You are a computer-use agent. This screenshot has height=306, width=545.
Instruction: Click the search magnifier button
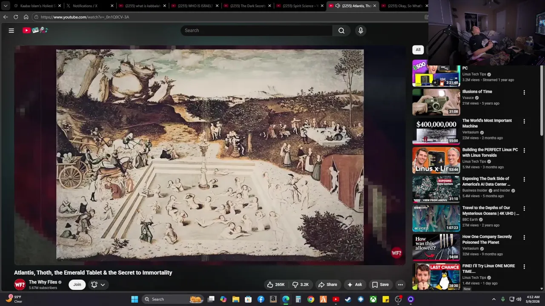point(341,30)
